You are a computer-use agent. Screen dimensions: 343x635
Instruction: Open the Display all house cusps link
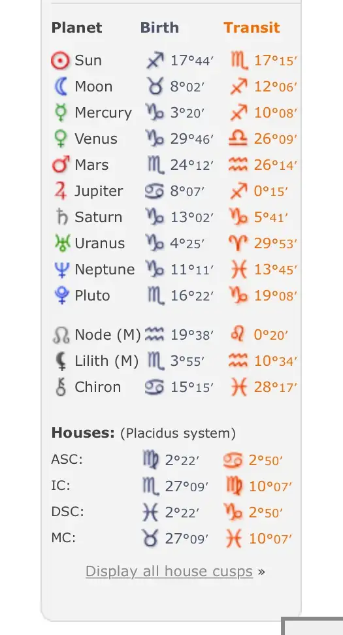pyautogui.click(x=169, y=572)
